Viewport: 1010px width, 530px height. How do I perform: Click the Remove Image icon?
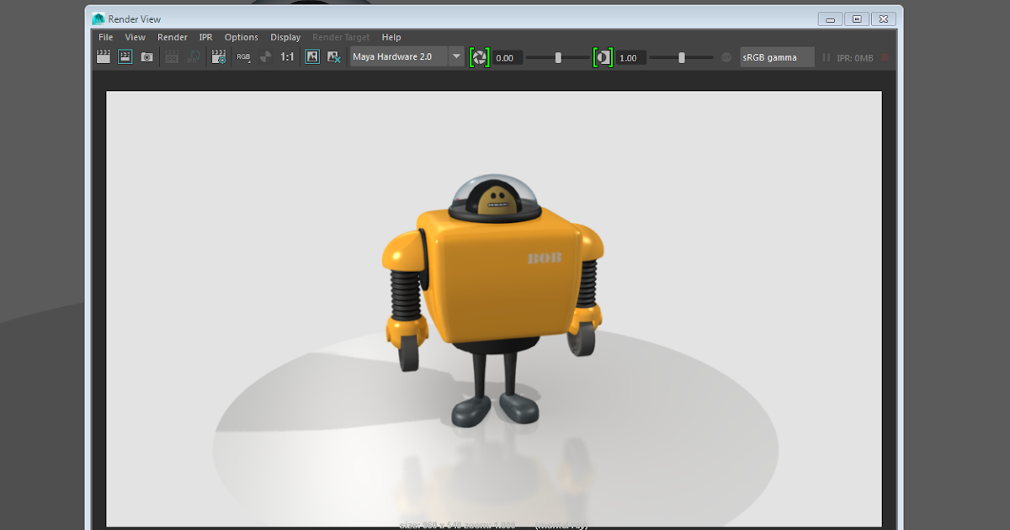coord(332,56)
